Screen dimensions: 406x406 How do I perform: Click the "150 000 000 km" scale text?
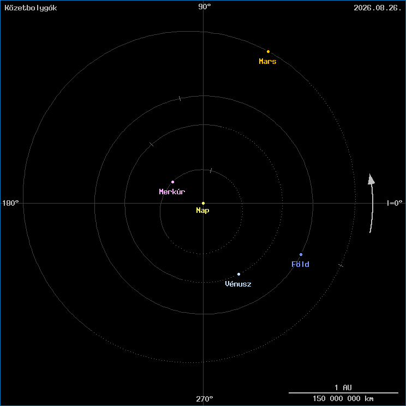[343, 398]
